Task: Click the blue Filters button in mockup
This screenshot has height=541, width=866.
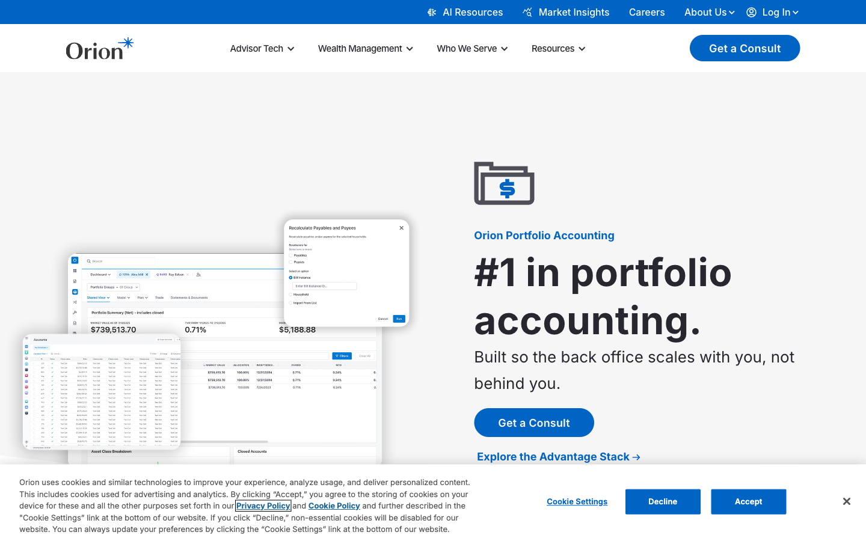Action: [342, 356]
